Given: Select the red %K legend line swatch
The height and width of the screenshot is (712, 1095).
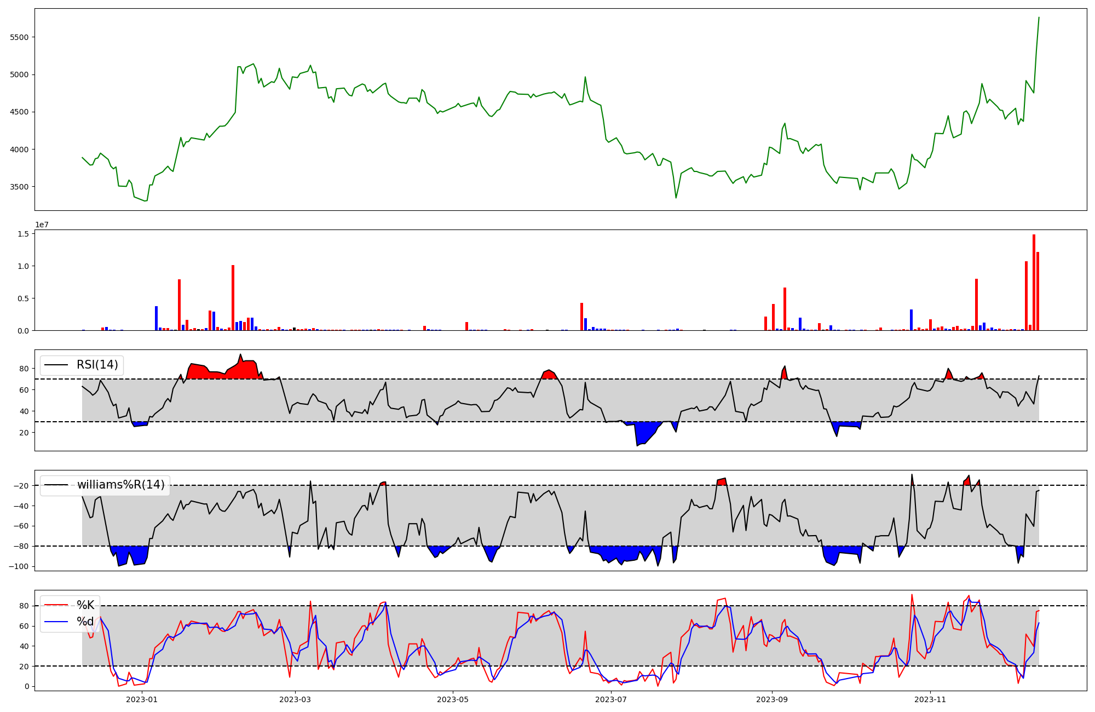Looking at the screenshot, I should tap(56, 605).
